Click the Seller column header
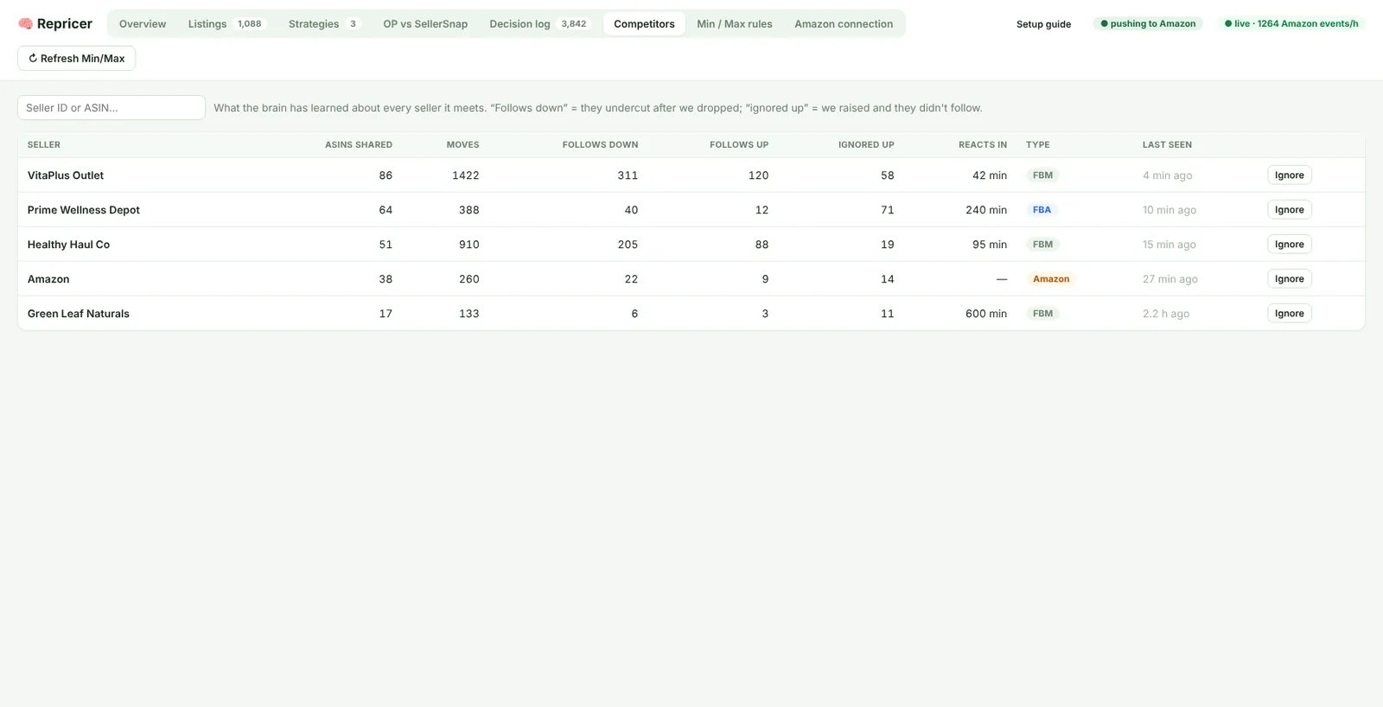Viewport: 1383px width, 707px height. tap(44, 144)
